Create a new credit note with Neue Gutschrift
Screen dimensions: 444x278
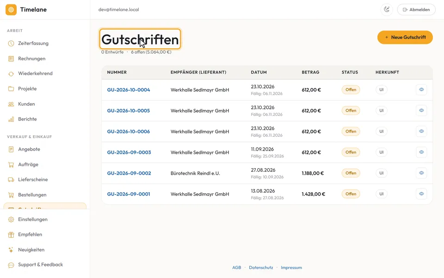coord(405,37)
